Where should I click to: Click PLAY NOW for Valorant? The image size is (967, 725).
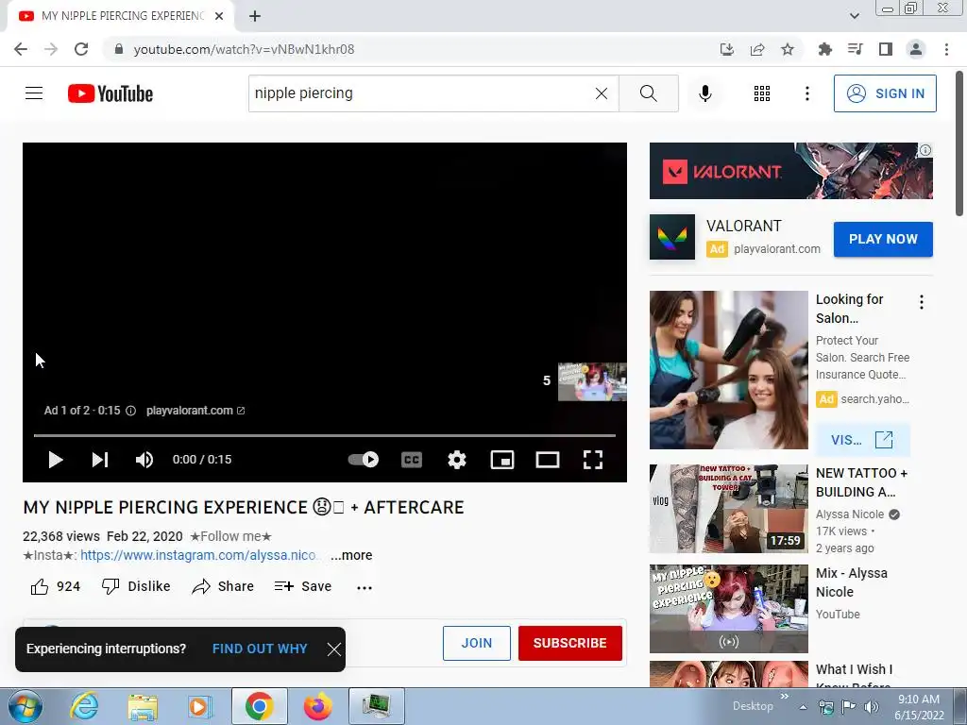(883, 239)
